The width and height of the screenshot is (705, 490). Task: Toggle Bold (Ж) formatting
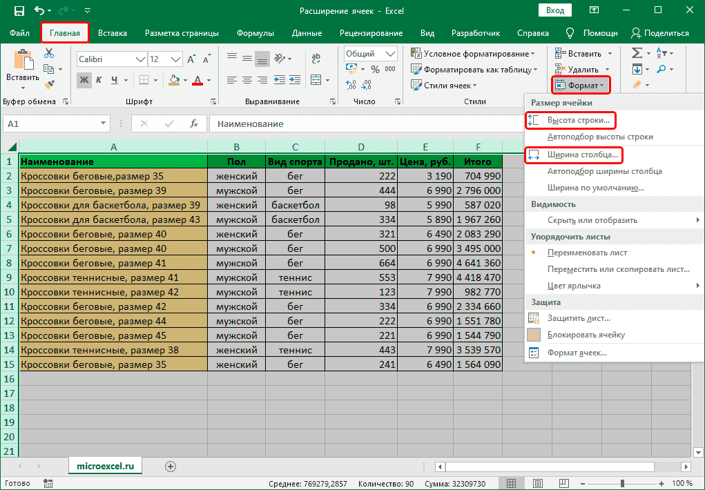pos(84,80)
